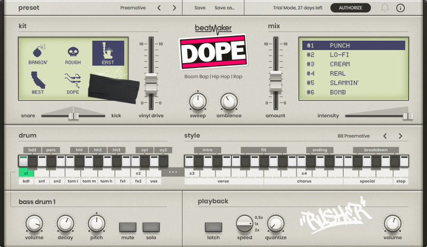Adjust the snare-kick balance slider
The width and height of the screenshot is (427, 247).
73,116
